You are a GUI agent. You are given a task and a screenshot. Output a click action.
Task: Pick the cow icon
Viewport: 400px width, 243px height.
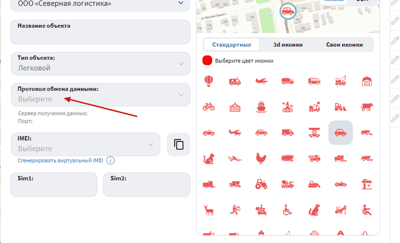(367, 107)
